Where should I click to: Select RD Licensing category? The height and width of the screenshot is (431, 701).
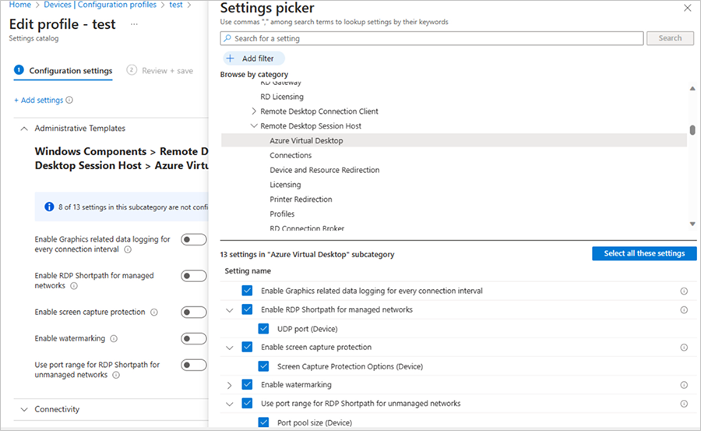pyautogui.click(x=282, y=97)
